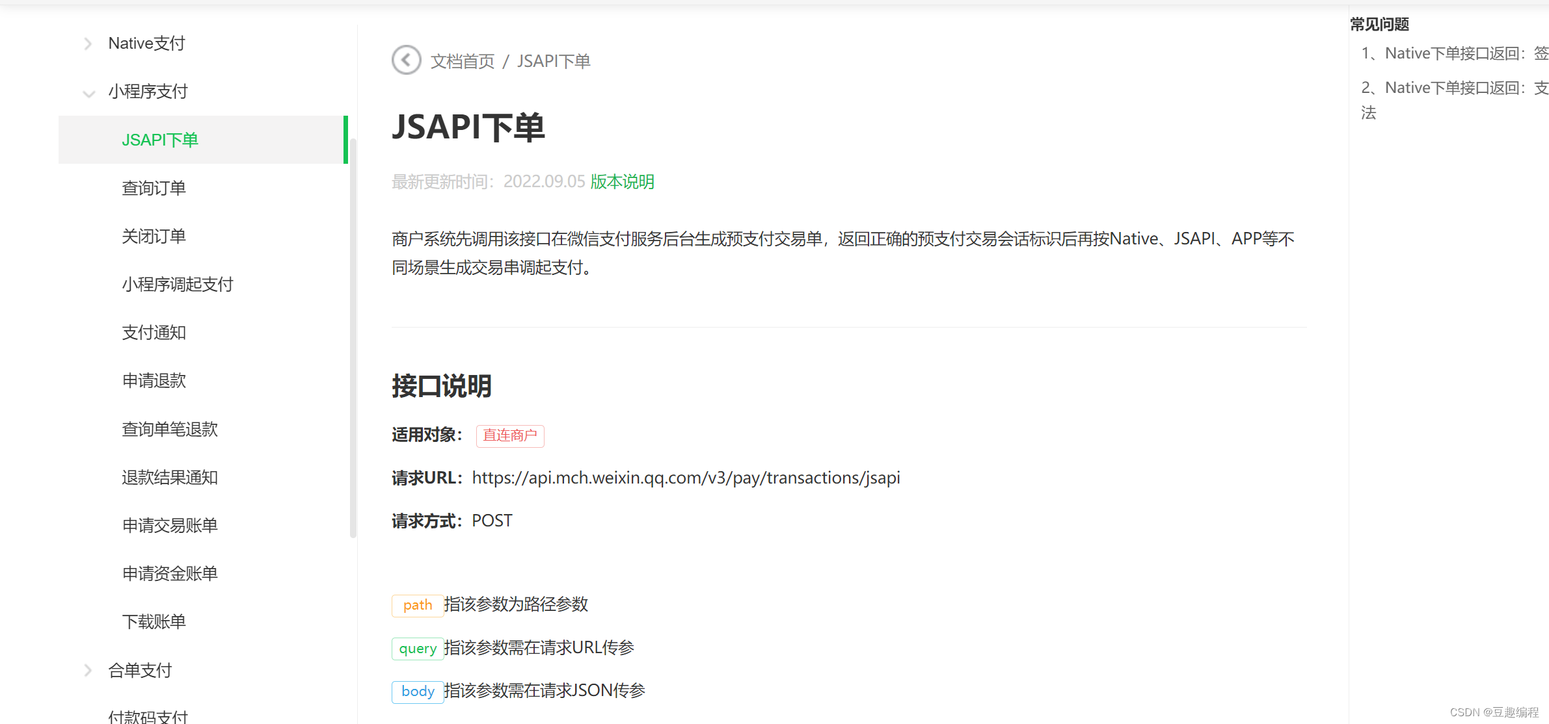Image resolution: width=1549 pixels, height=724 pixels.
Task: Select the active JSAPI下单 sidebar entry
Action: coord(159,140)
